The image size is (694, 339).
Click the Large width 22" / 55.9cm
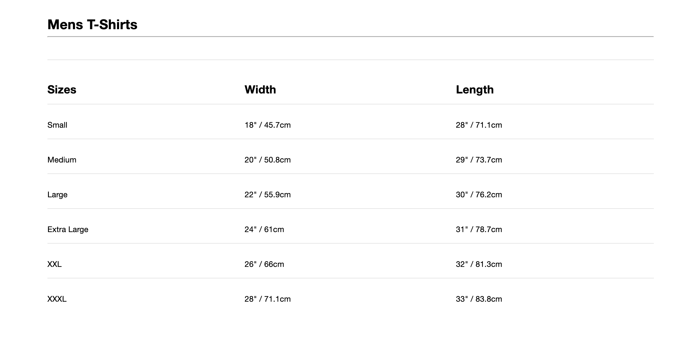click(x=267, y=195)
